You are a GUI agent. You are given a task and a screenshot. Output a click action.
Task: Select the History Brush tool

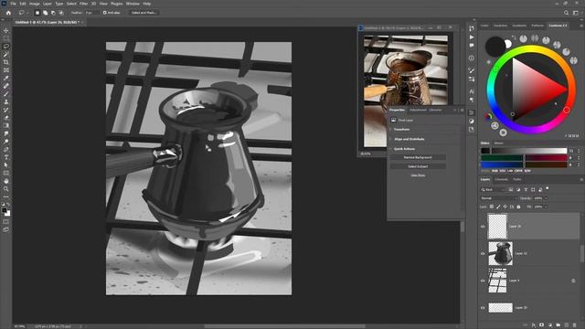(6, 110)
